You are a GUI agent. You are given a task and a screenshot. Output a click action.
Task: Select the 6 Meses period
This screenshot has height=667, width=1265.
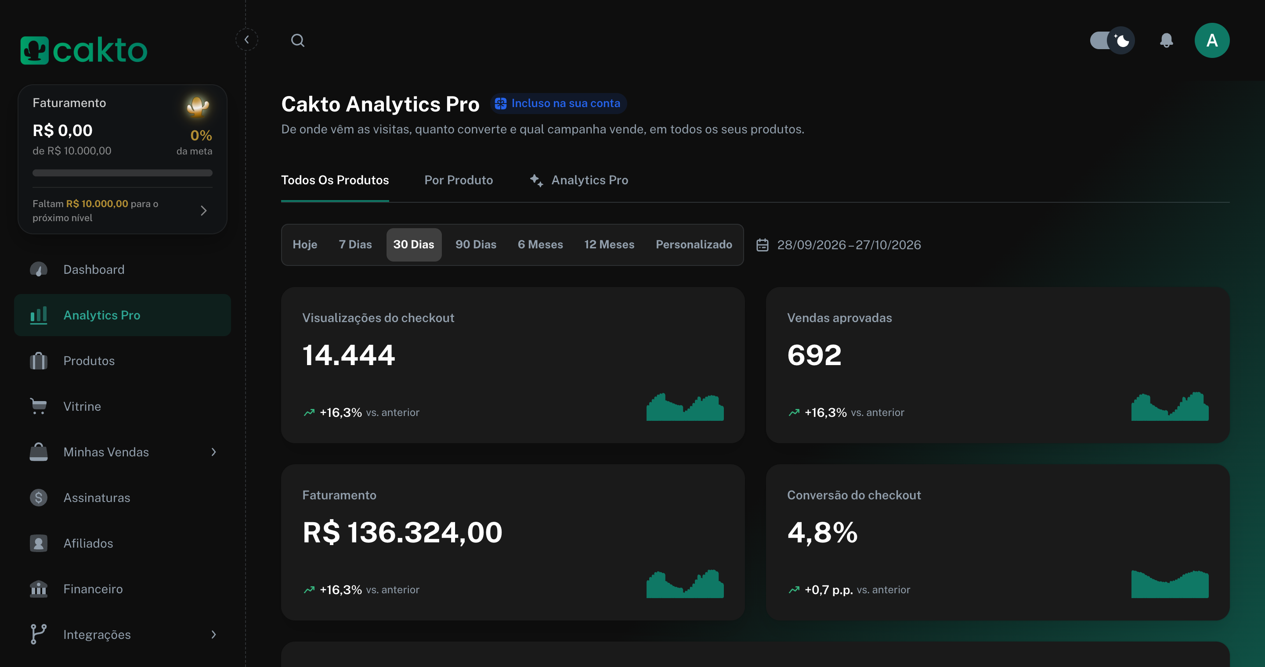(540, 245)
